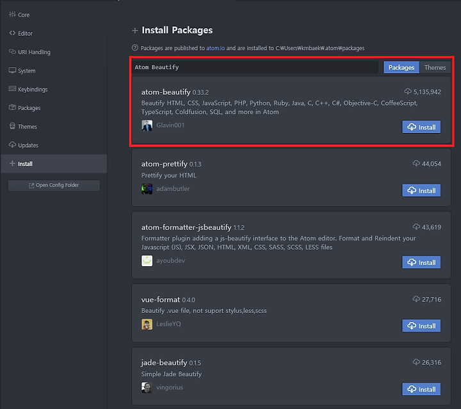Follow the atom.io link
The width and height of the screenshot is (461, 409).
(x=215, y=48)
